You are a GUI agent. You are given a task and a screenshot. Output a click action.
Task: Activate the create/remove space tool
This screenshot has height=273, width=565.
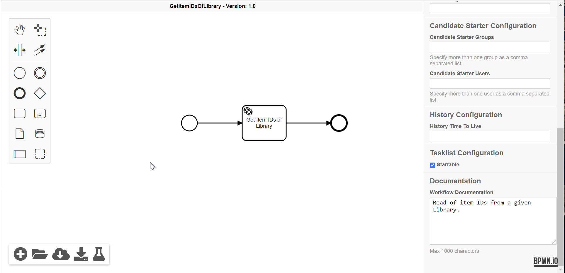[x=20, y=50]
